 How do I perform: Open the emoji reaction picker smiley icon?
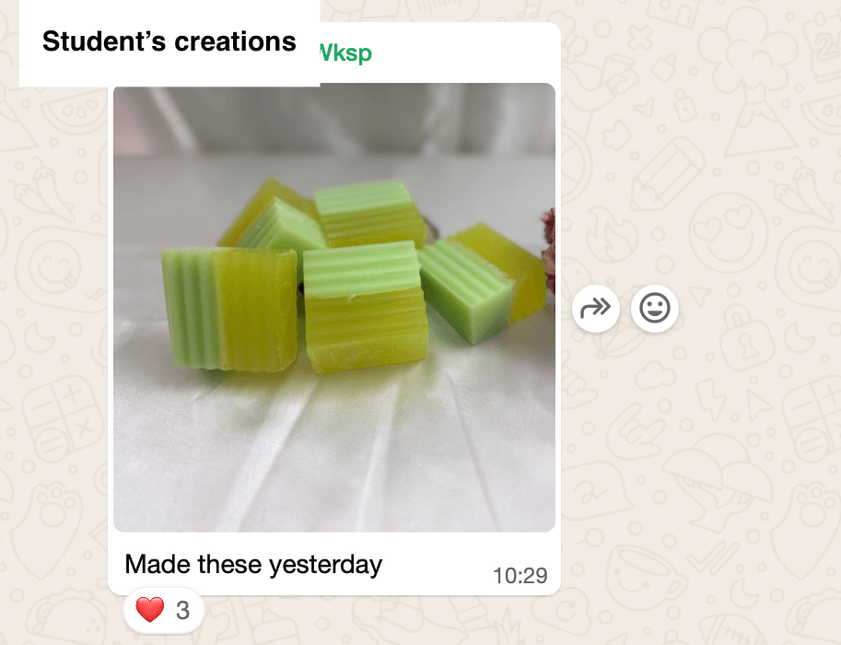pos(654,309)
